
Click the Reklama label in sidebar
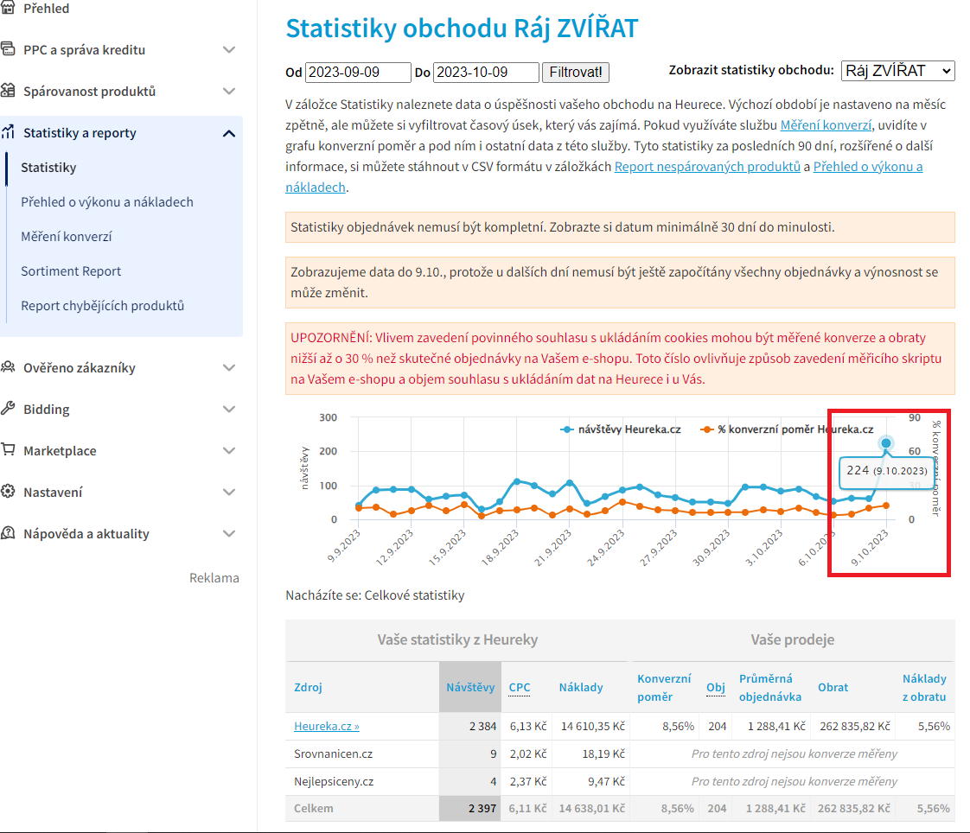pyautogui.click(x=214, y=577)
